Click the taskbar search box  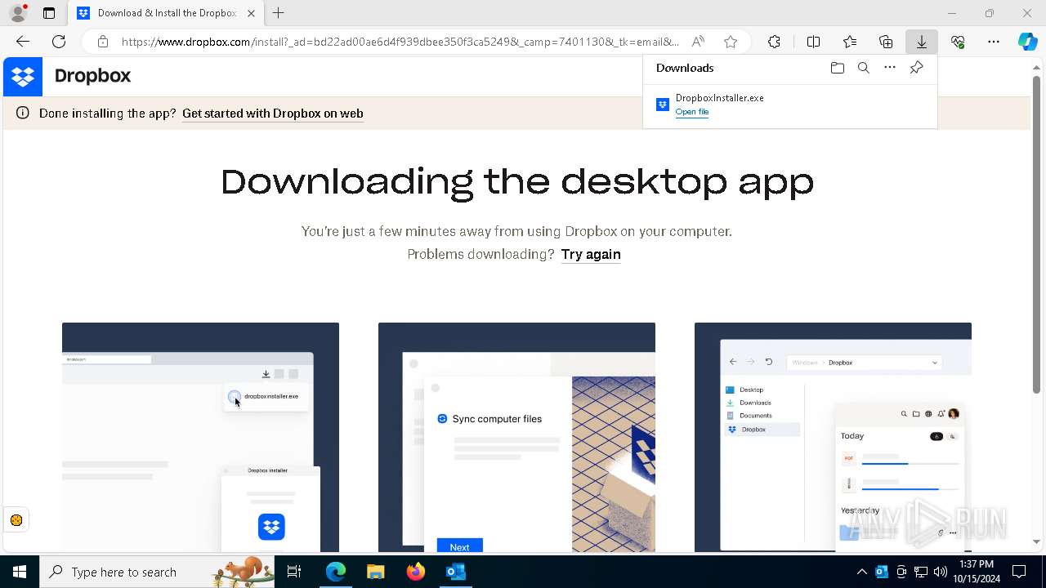[157, 572]
